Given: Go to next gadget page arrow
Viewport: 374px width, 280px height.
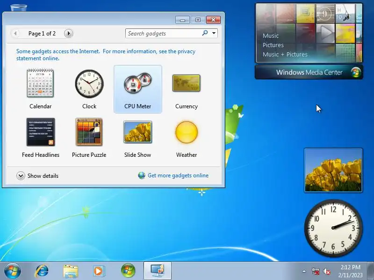Looking at the screenshot, I should point(68,33).
